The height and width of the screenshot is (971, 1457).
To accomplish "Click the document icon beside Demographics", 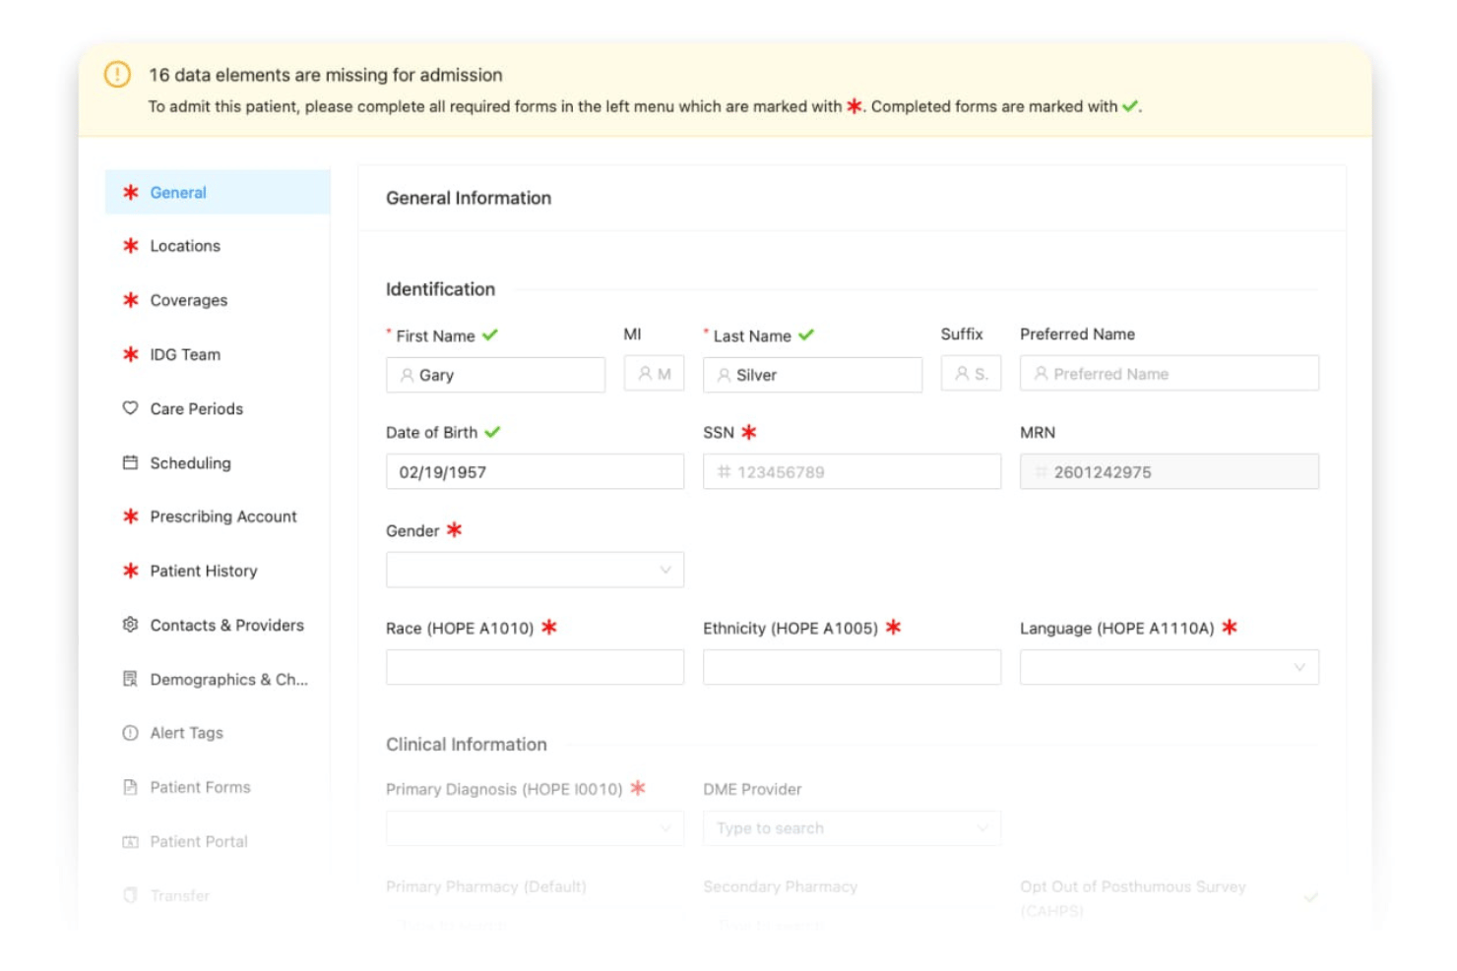I will click(x=130, y=679).
